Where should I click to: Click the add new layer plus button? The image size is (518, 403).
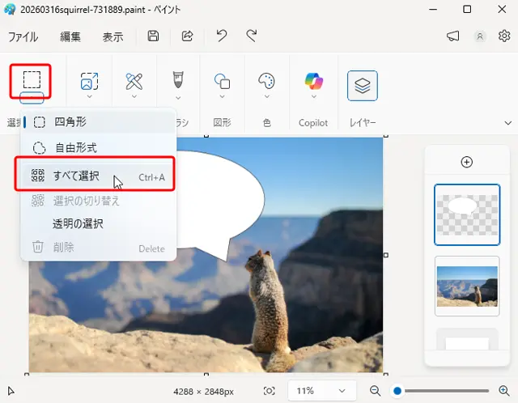466,162
